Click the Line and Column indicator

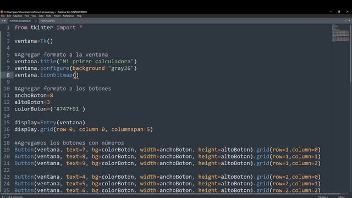click(x=14, y=197)
